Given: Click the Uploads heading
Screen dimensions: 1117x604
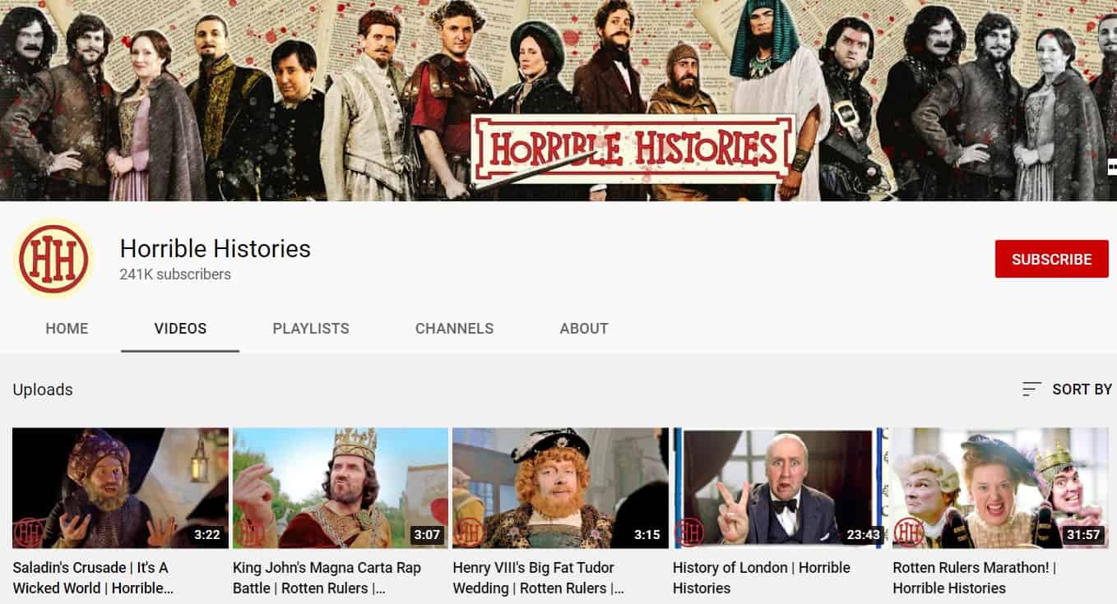Looking at the screenshot, I should [x=43, y=390].
